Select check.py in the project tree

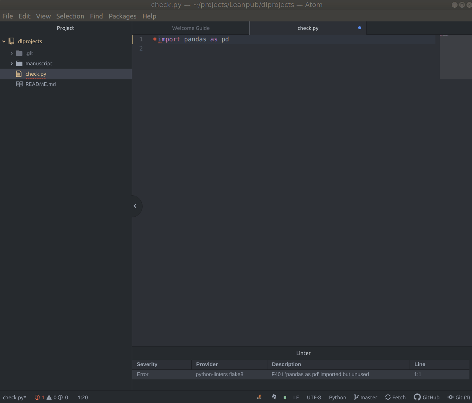pyautogui.click(x=36, y=74)
